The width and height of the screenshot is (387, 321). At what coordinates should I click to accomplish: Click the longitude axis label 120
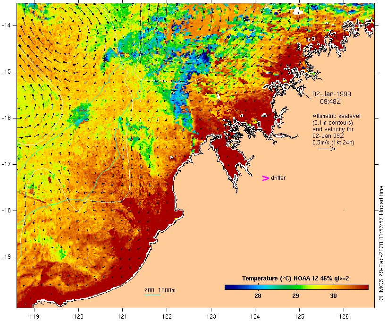click(x=78, y=316)
